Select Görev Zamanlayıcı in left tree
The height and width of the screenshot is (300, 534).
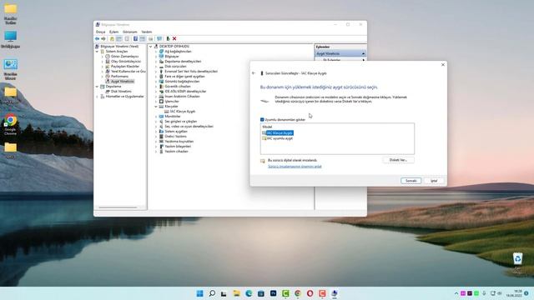124,56
